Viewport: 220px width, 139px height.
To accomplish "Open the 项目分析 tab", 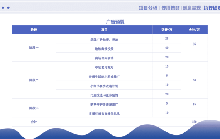I will coord(148,8).
